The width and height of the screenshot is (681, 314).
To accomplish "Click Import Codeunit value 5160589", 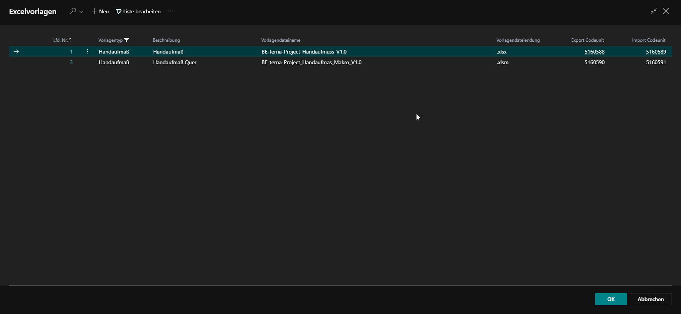I will tap(656, 52).
